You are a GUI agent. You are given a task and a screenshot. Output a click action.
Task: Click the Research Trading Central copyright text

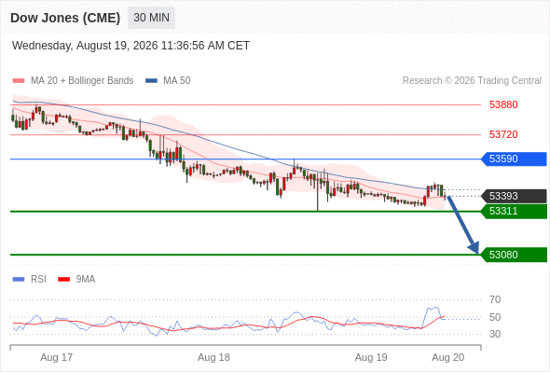coord(472,81)
